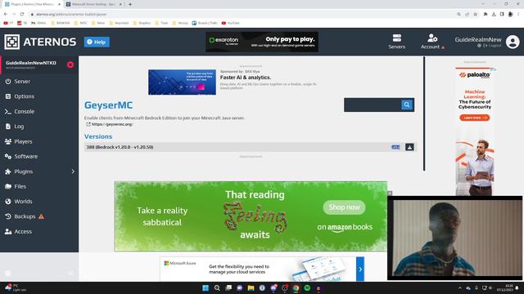The width and height of the screenshot is (524, 294).
Task: Select the first Aternos Plugins browser tab
Action: pos(32,4)
